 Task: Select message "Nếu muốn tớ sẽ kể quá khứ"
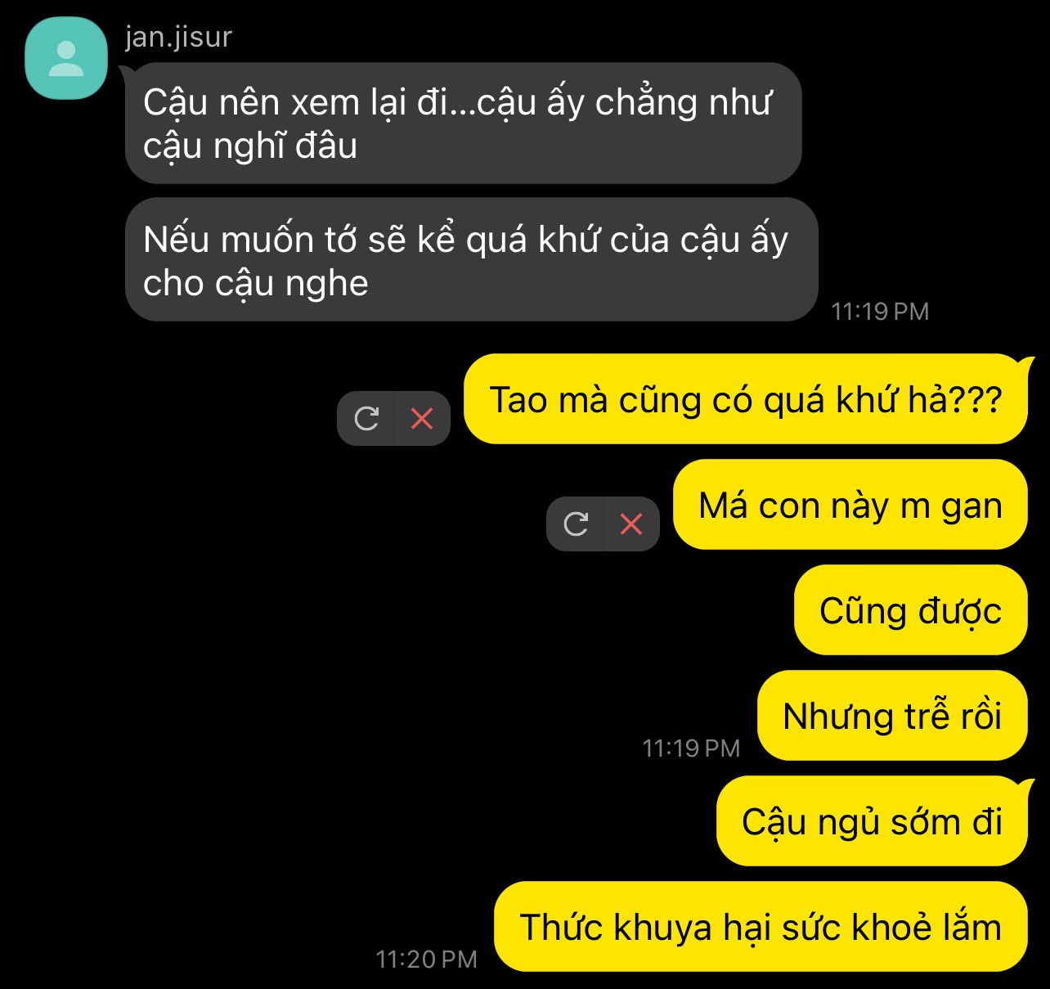(471, 259)
